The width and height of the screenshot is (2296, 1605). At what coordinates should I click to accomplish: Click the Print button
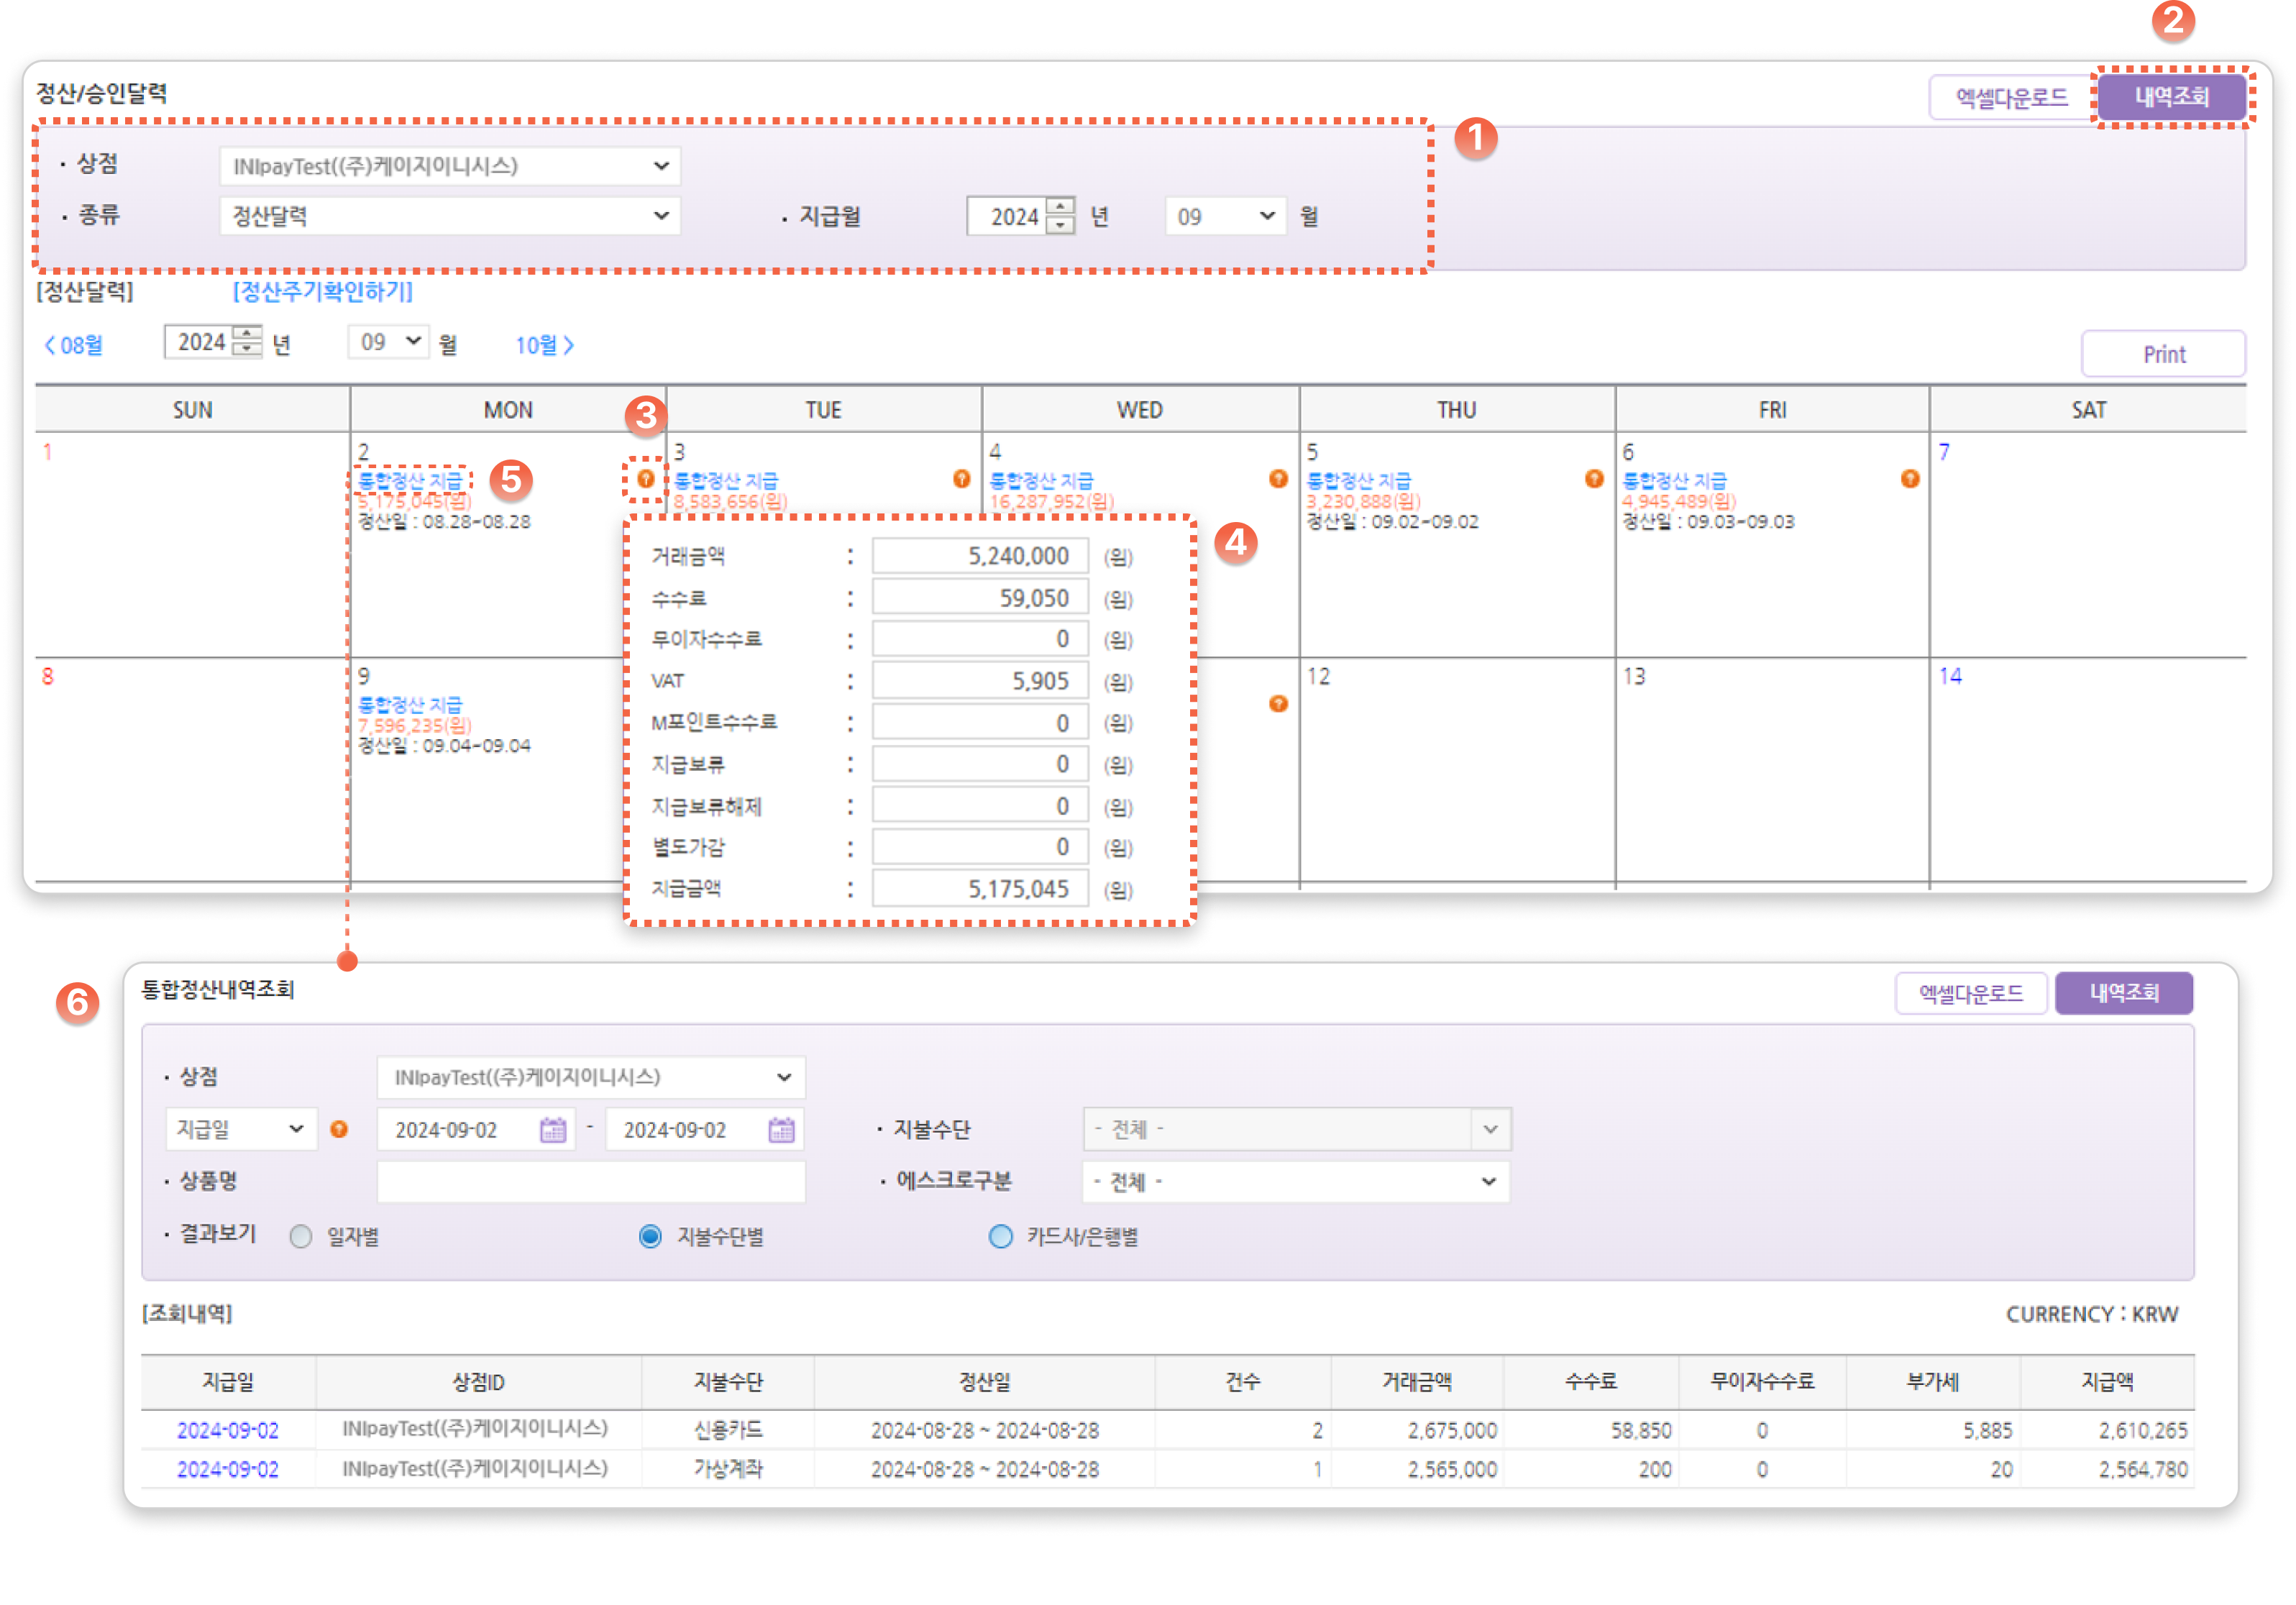(2163, 354)
